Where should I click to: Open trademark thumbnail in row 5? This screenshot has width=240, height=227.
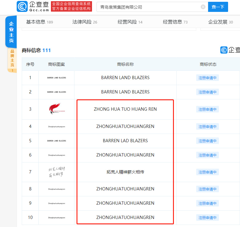point(57,141)
